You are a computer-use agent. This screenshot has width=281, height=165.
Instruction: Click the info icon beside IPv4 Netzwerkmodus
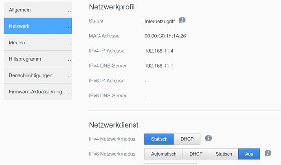(x=209, y=139)
